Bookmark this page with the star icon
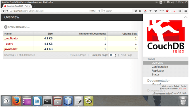Screen dimensions: 189x107 coord(136,11)
